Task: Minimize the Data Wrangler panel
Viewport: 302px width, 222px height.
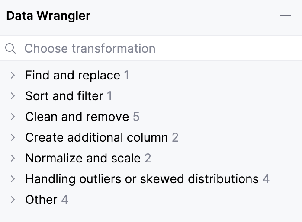Action: pos(285,16)
